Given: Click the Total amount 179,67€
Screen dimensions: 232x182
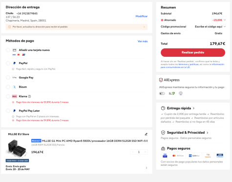Looking at the screenshot, I should click(217, 44).
